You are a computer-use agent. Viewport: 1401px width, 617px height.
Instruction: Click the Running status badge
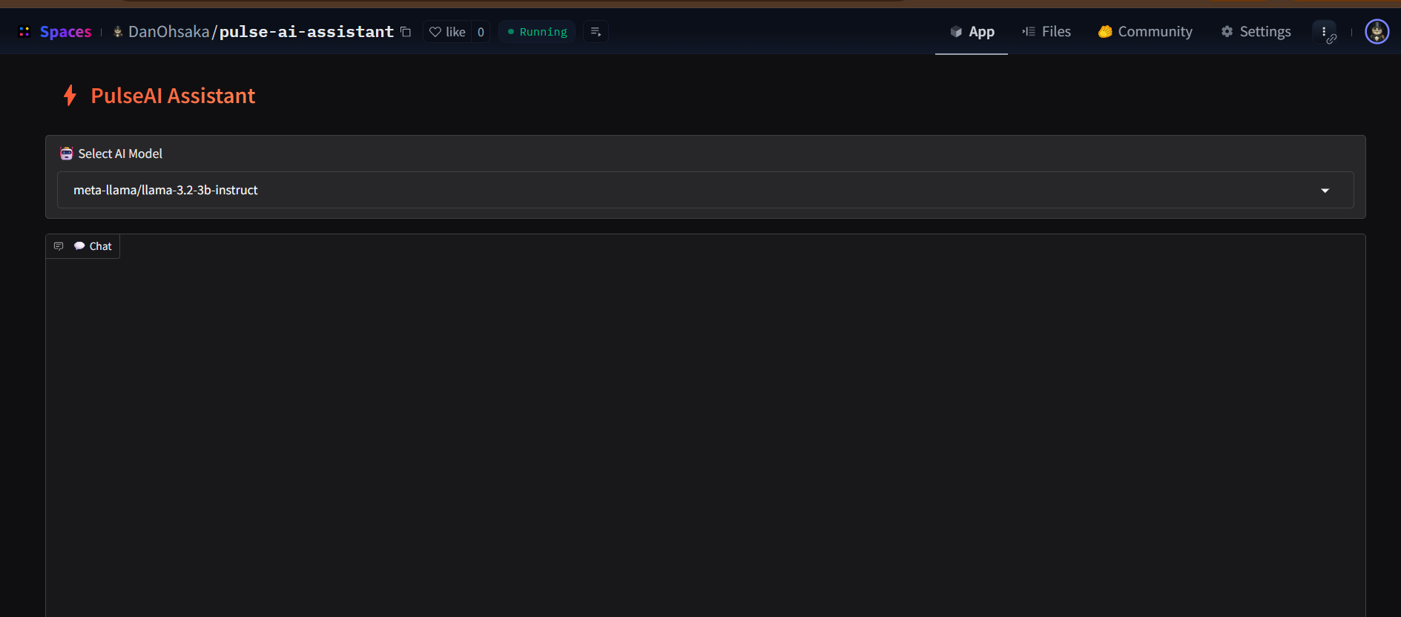[537, 31]
